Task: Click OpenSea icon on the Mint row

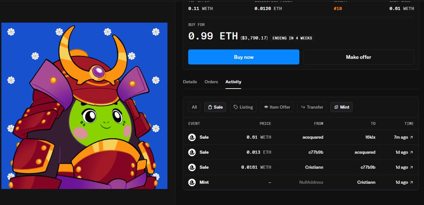Action: (192, 182)
